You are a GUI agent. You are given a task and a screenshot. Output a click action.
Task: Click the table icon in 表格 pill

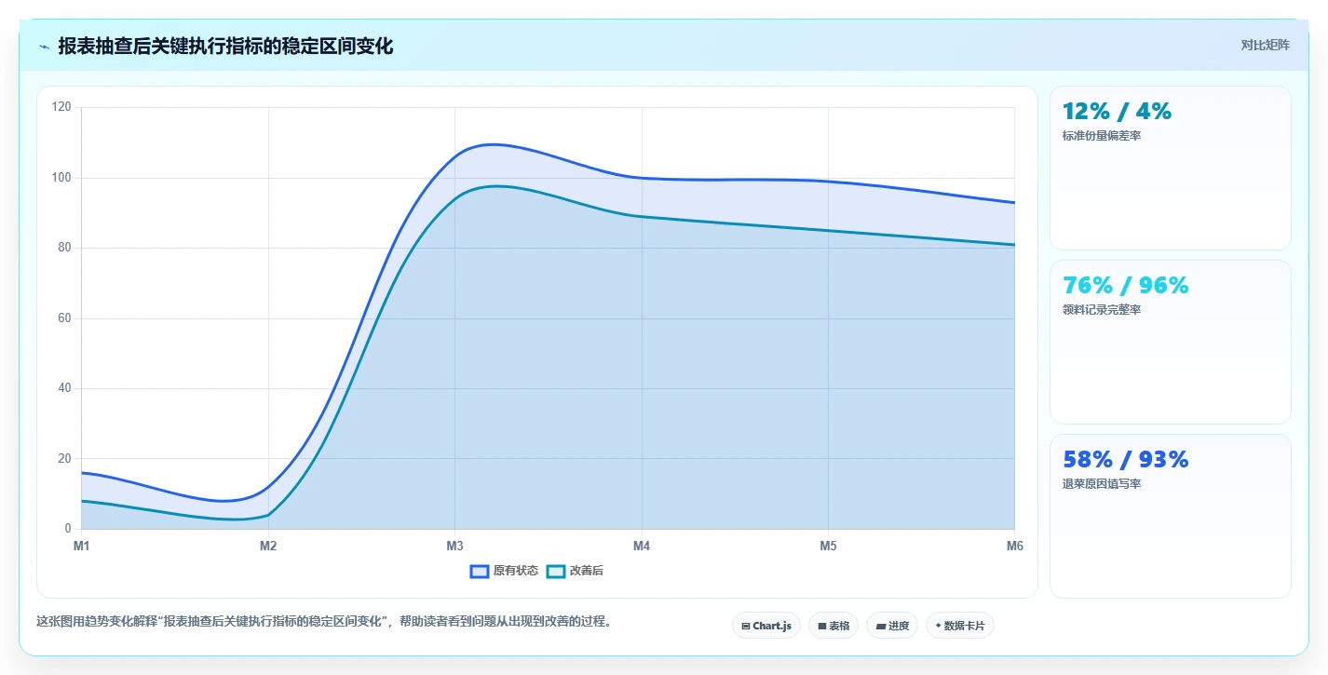pyautogui.click(x=822, y=627)
